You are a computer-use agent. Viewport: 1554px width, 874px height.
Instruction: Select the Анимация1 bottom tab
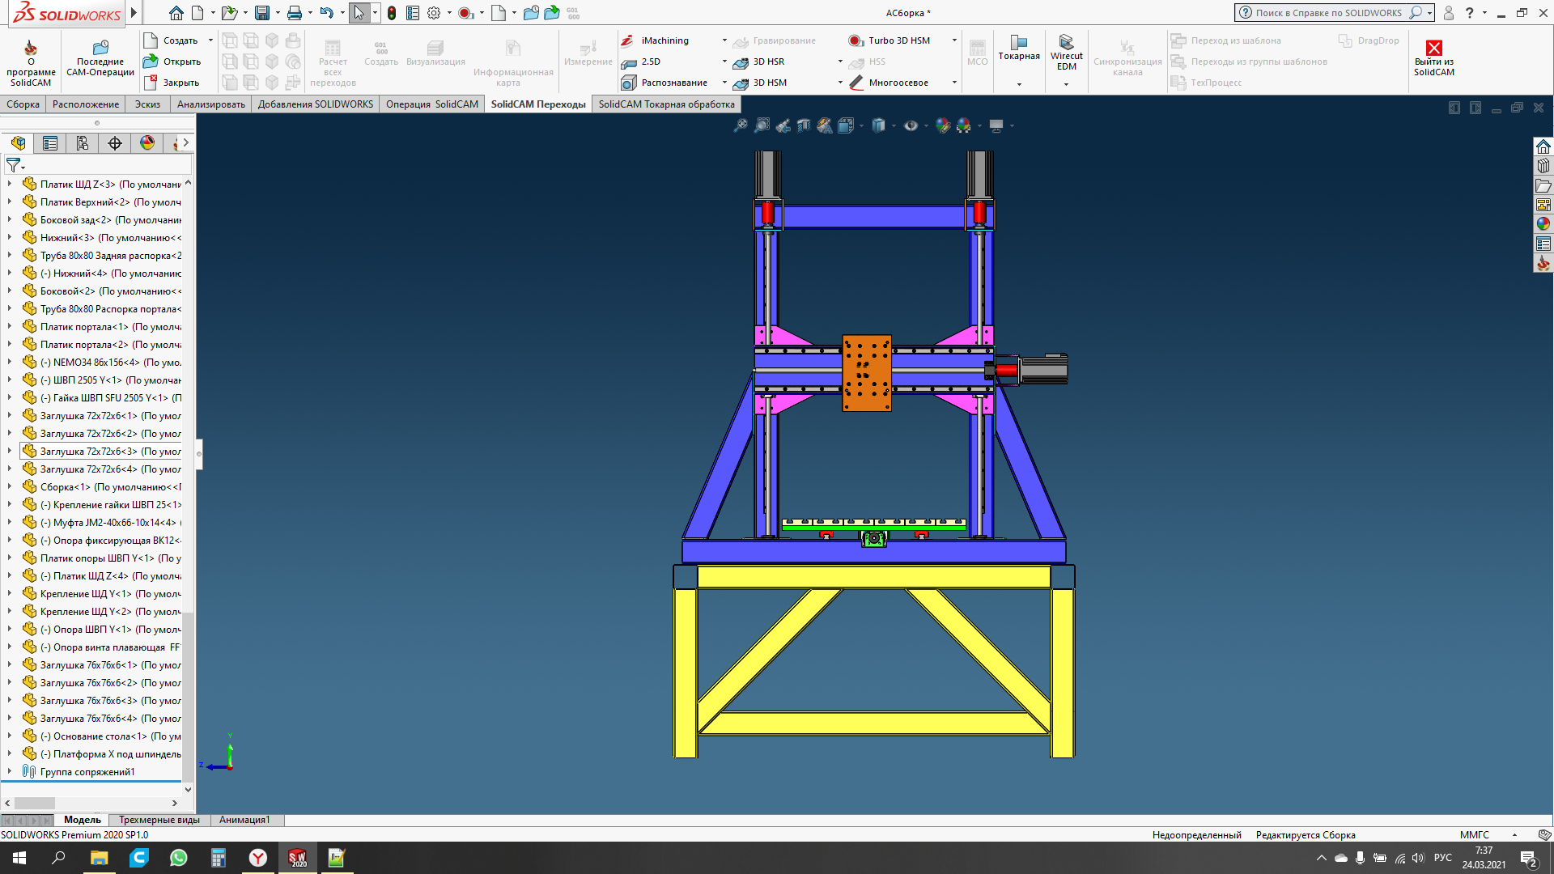tap(244, 820)
